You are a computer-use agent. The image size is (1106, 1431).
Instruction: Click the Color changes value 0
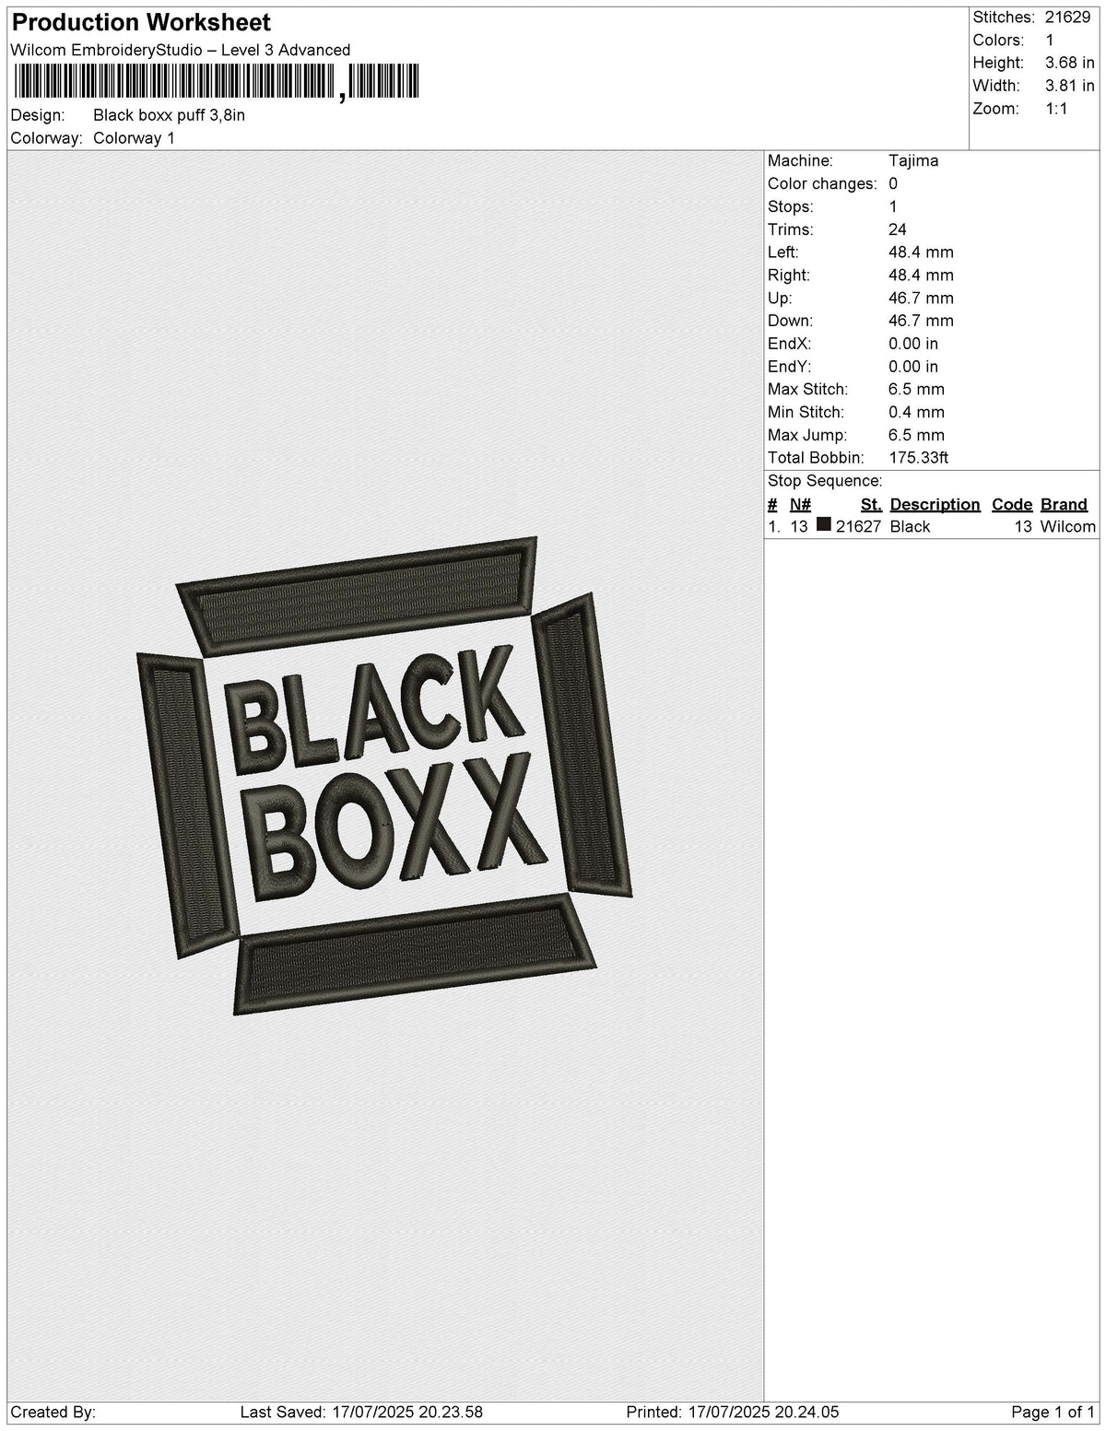click(893, 183)
